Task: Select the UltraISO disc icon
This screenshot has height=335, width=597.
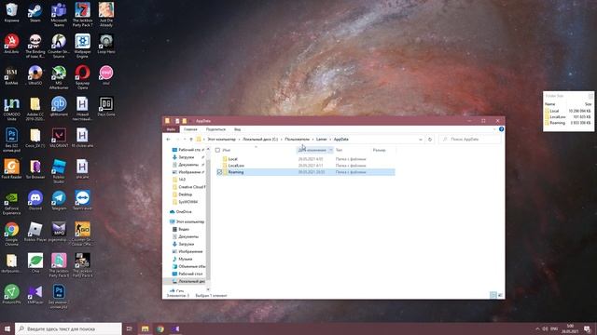Action: click(35, 74)
